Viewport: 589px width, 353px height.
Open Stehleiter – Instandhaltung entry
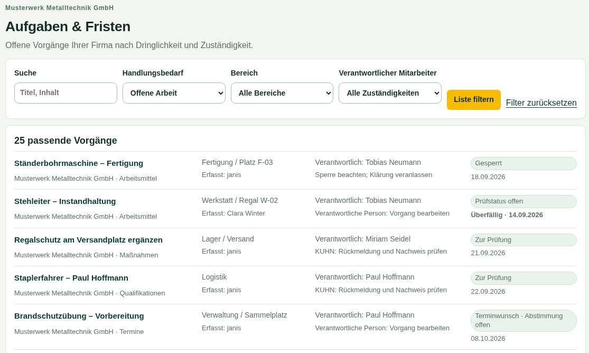click(x=65, y=201)
